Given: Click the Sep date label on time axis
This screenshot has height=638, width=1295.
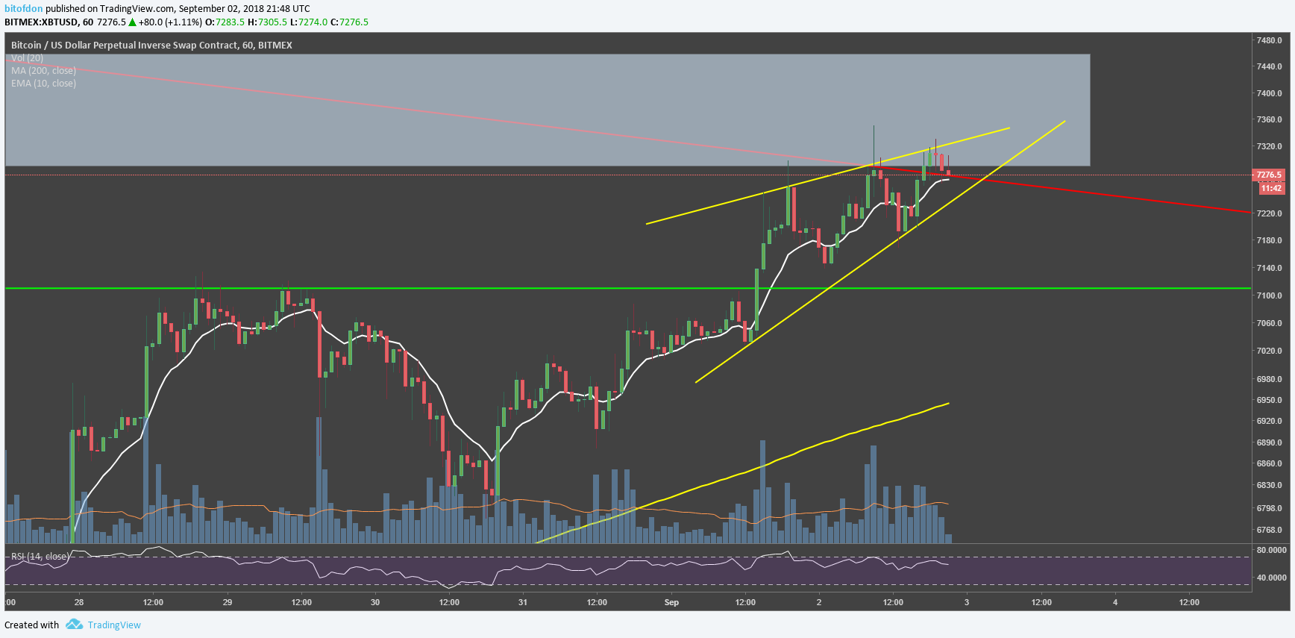Looking at the screenshot, I should [x=671, y=602].
